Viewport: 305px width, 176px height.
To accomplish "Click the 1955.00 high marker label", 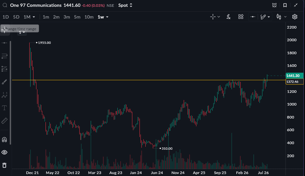I will (44, 43).
